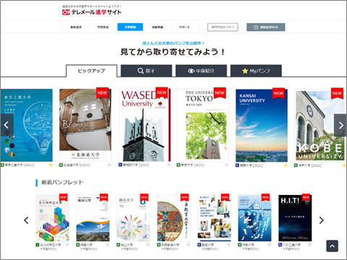This screenshot has width=347, height=260.
Task: Select the ピックアップ tab
Action: point(91,71)
